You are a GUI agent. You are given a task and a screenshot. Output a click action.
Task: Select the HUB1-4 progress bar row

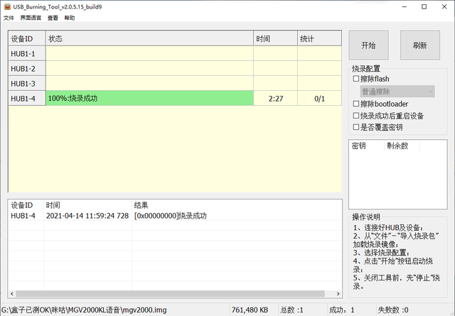pyautogui.click(x=175, y=98)
